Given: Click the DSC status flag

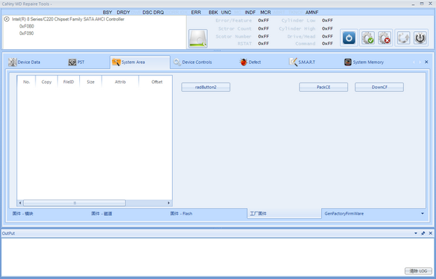Looking at the screenshot, I should click(x=147, y=12).
